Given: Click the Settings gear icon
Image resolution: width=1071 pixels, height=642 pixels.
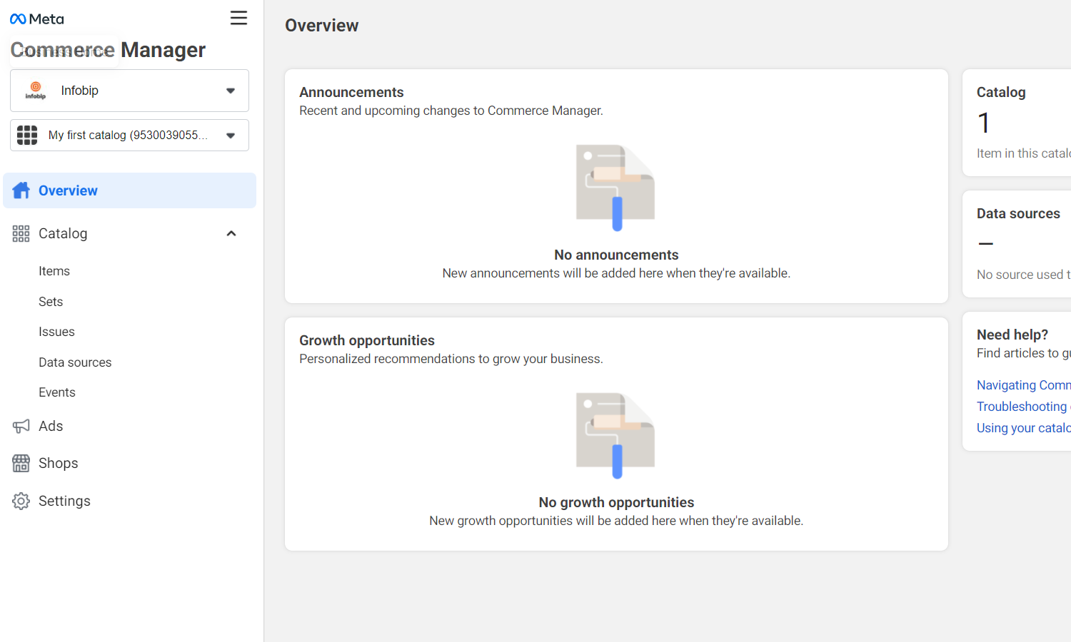Looking at the screenshot, I should [x=21, y=501].
